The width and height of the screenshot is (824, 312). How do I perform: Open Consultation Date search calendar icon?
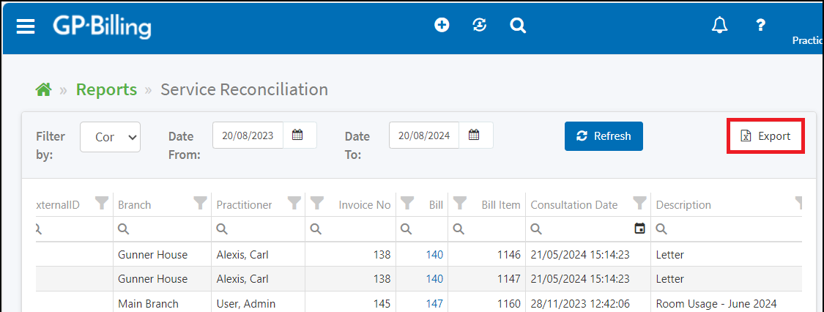639,229
